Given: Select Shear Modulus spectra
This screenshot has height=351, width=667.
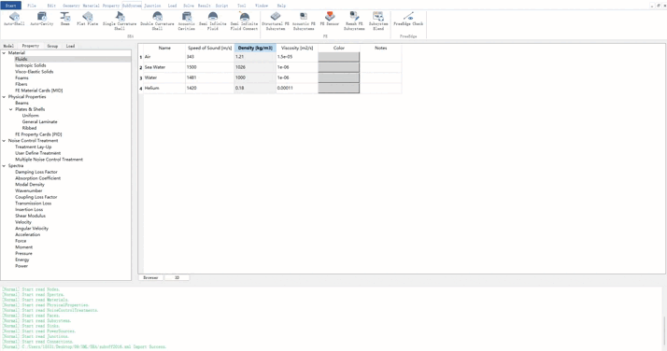Looking at the screenshot, I should pos(30,216).
